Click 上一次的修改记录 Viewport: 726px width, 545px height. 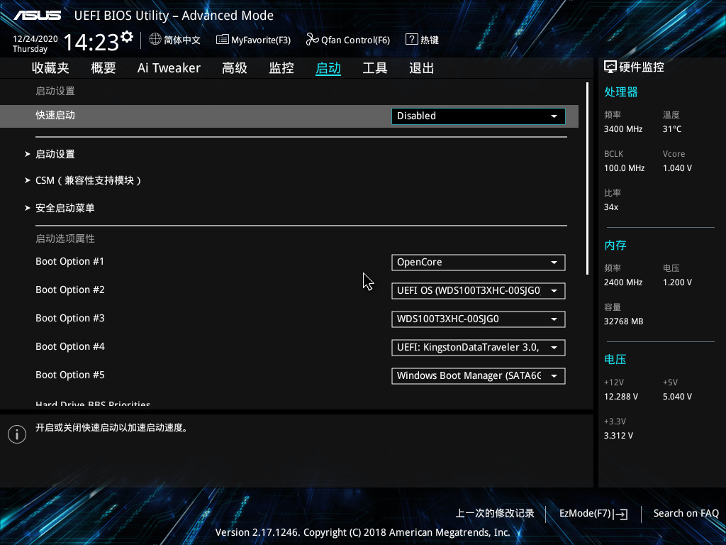(495, 513)
